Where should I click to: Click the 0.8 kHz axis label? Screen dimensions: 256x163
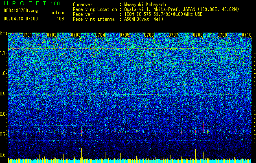(x=3, y=114)
